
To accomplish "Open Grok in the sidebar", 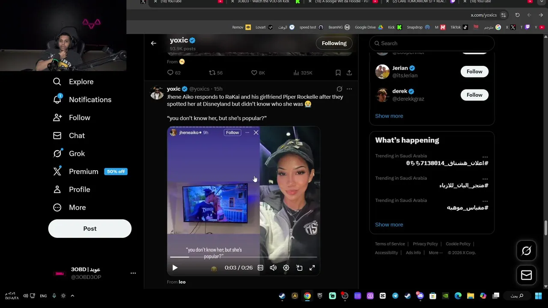I will (x=69, y=154).
